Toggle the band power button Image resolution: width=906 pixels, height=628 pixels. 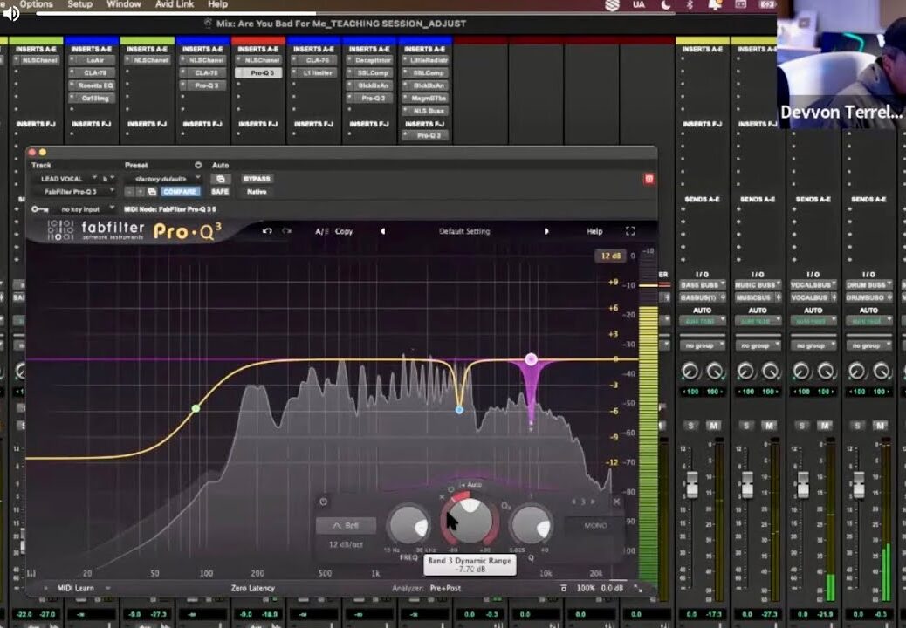click(324, 502)
